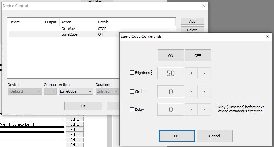Click the Output column header
Image resolution: width=274 pixels, height=147 pixels.
click(51, 22)
